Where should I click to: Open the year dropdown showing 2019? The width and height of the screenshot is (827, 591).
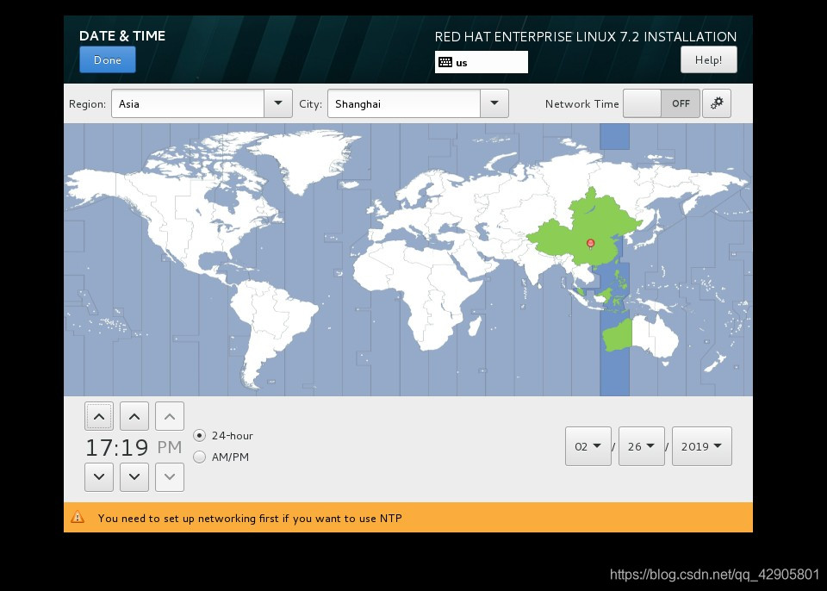coord(702,446)
